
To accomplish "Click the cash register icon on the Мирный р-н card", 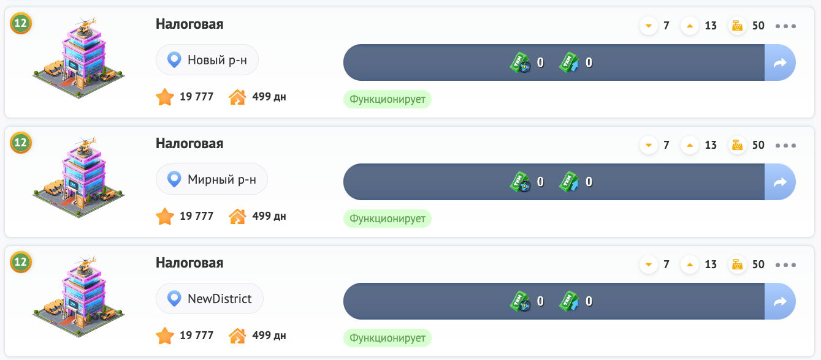I will coord(736,145).
